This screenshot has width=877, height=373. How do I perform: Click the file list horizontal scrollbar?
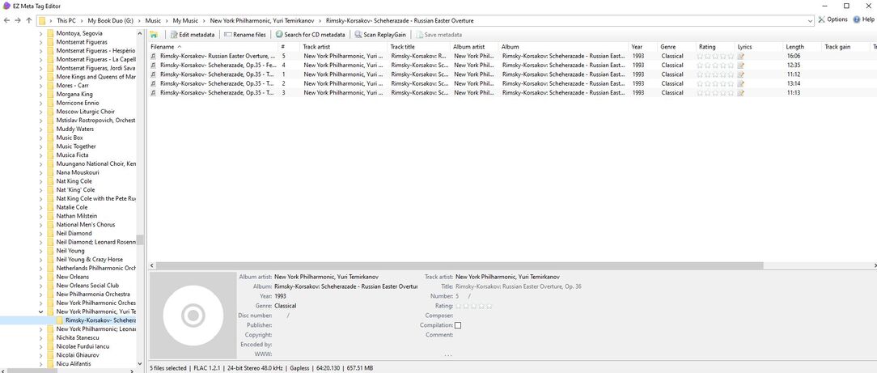pyautogui.click(x=459, y=265)
